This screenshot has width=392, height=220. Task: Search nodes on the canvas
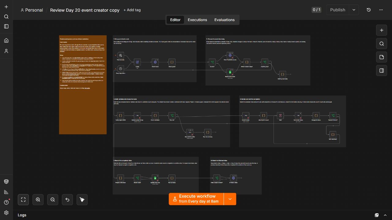[382, 44]
